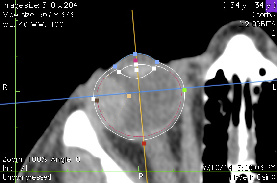Select the red handle at the globe's posterior pole
The width and height of the screenshot is (277, 183).
pos(144,143)
